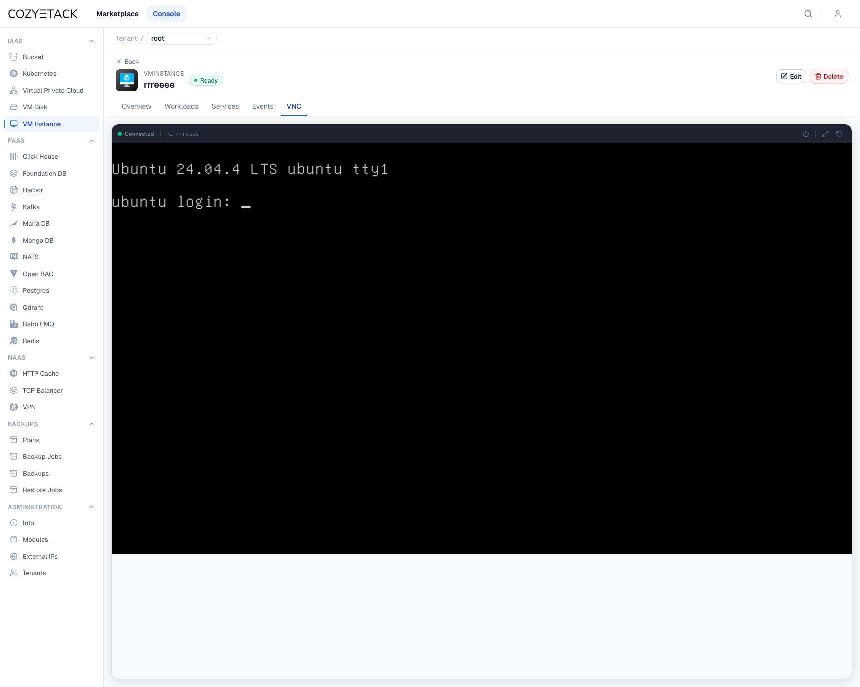Reconnect VNC with the refresh icon
The height and width of the screenshot is (687, 860).
point(839,134)
